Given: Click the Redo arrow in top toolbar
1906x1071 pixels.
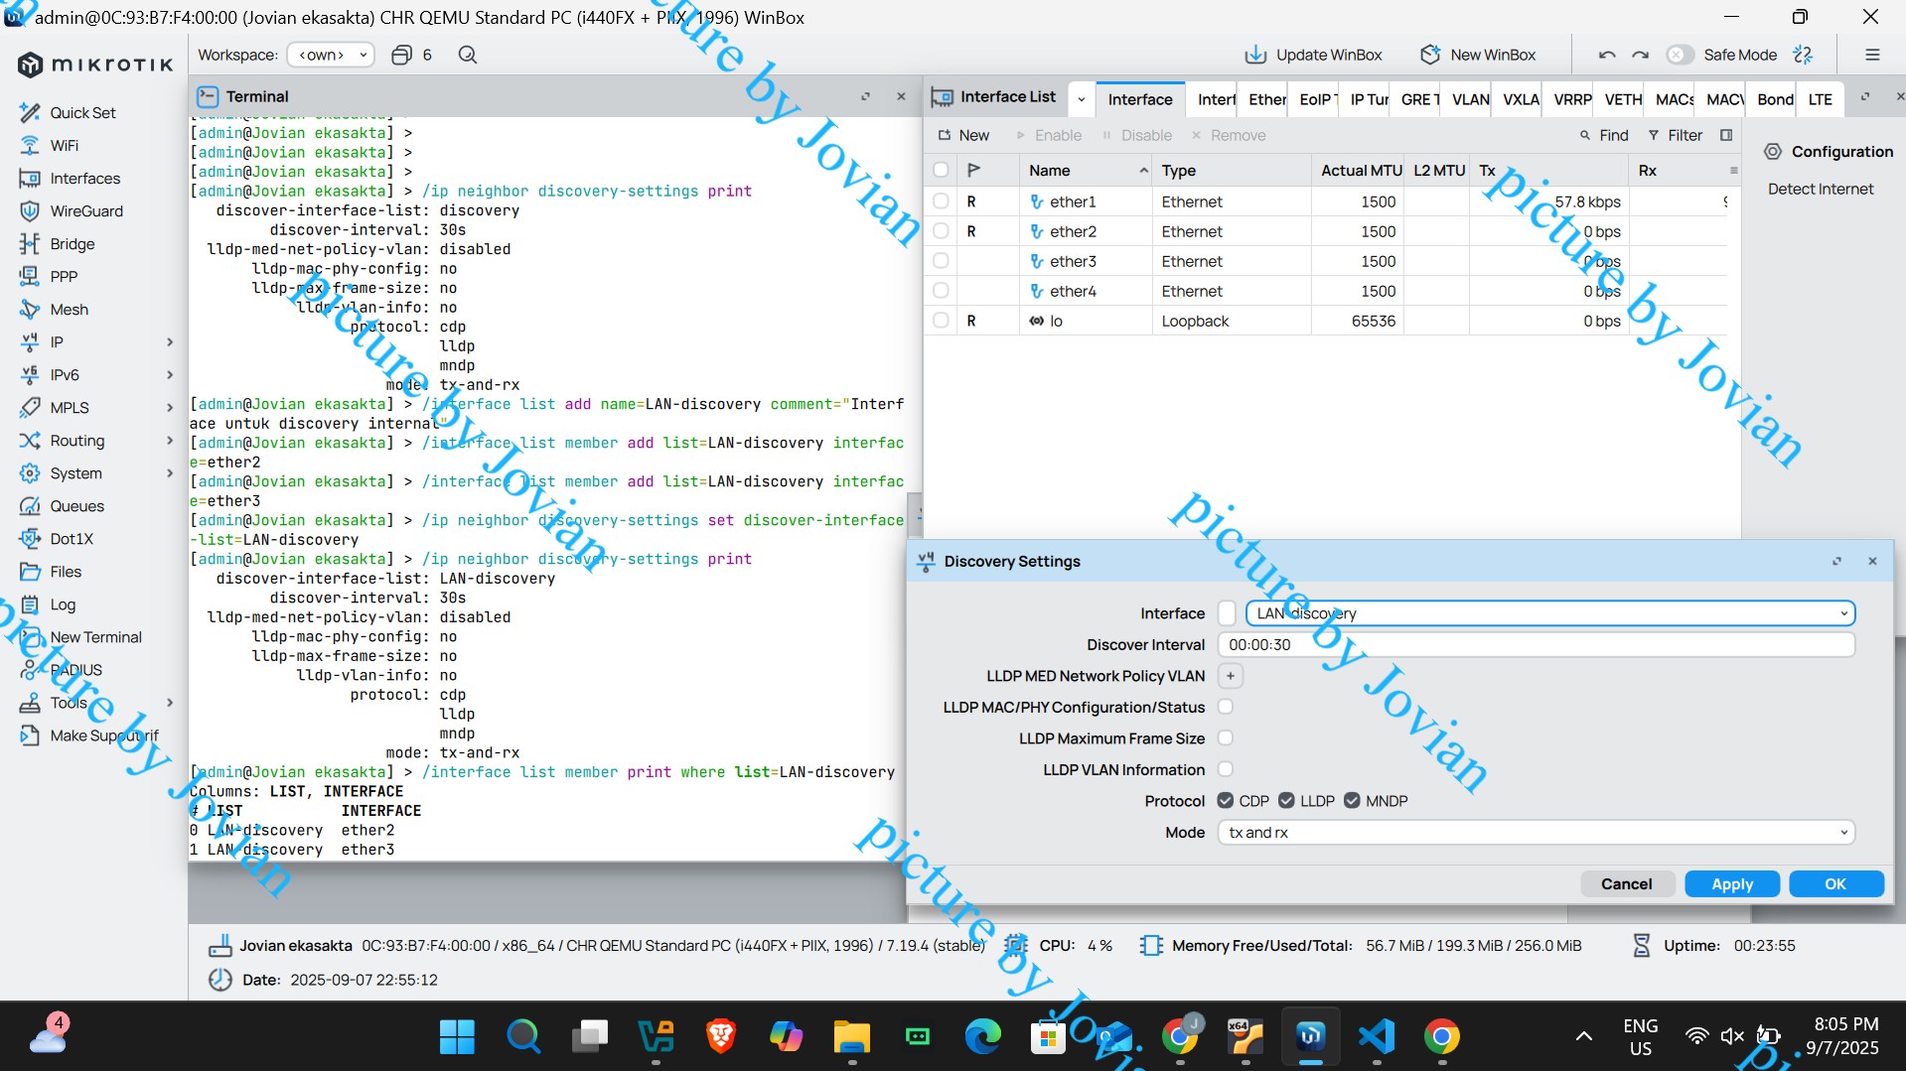Looking at the screenshot, I should coord(1640,55).
